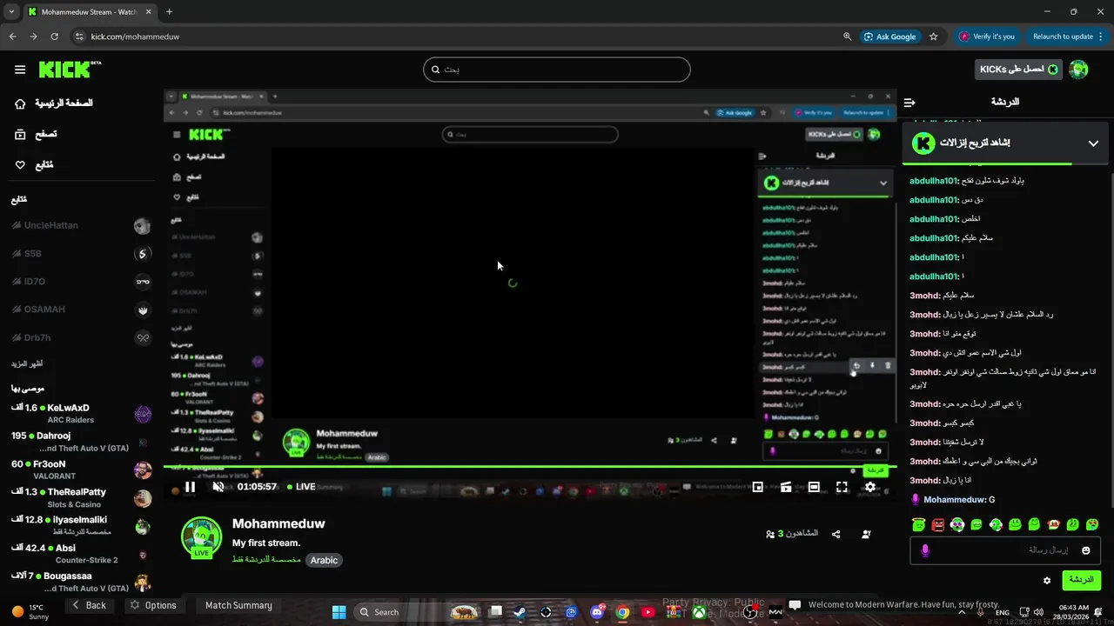
Task: Open the profile avatar menu top right
Action: pos(1078,70)
